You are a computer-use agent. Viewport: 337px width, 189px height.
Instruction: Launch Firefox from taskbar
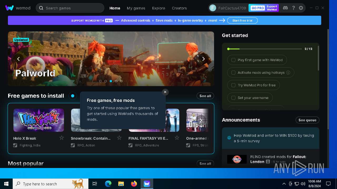point(134,184)
